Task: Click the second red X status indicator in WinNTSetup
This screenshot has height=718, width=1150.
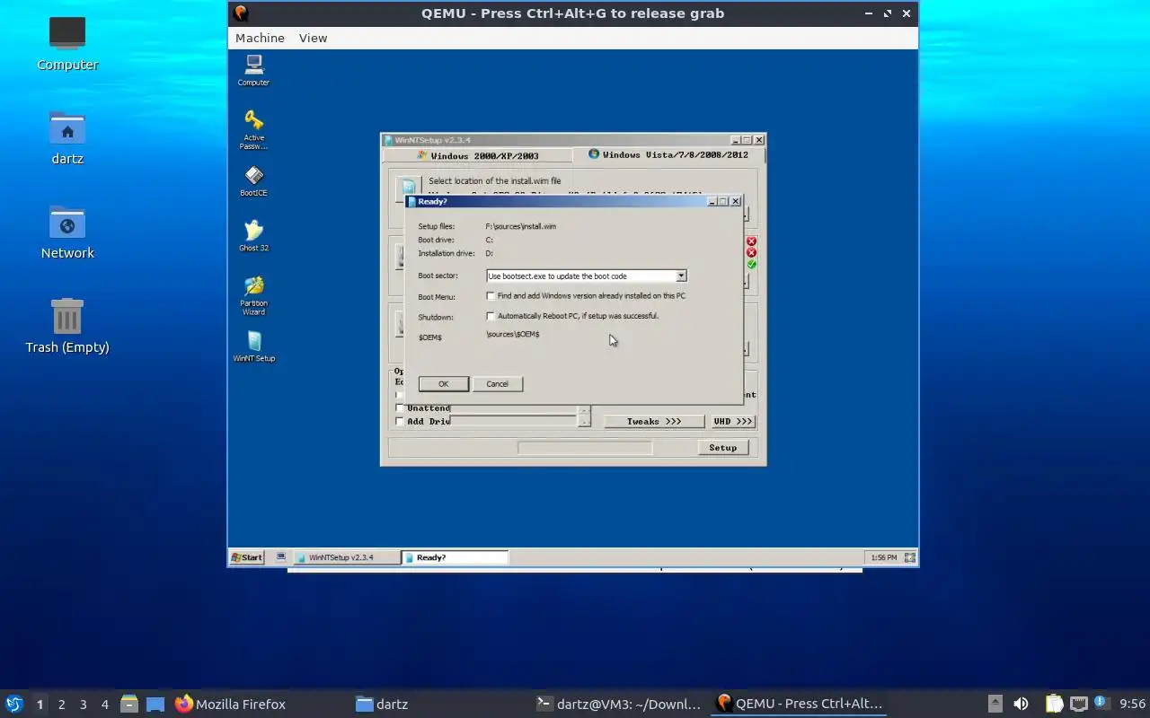Action: (x=751, y=253)
